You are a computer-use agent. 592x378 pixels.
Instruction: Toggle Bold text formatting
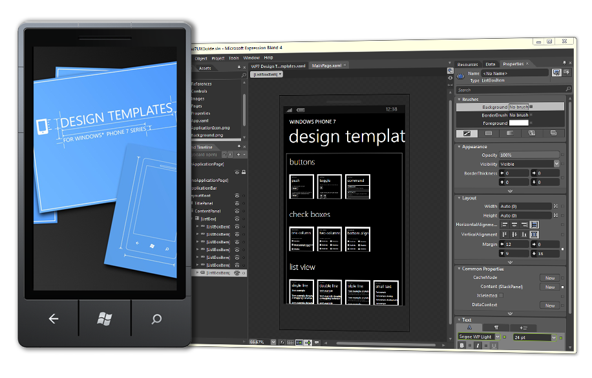tap(461, 346)
